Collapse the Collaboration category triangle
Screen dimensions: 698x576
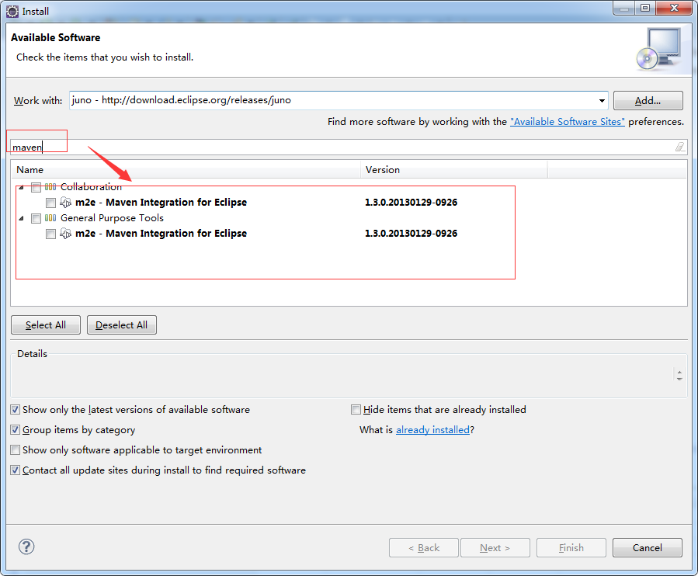click(x=21, y=187)
